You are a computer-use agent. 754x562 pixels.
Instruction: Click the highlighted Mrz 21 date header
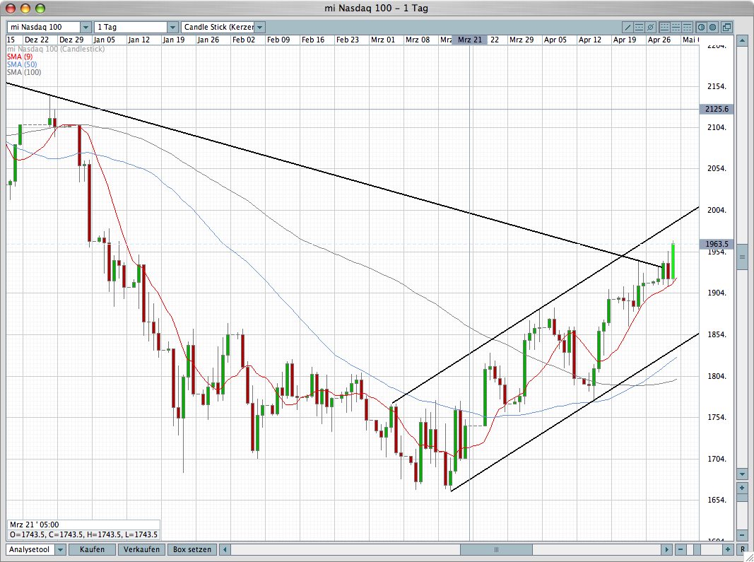click(x=470, y=40)
